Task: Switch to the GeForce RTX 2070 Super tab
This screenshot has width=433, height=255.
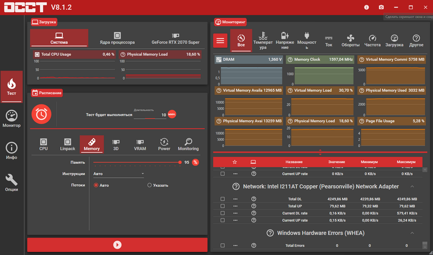Action: tap(175, 38)
